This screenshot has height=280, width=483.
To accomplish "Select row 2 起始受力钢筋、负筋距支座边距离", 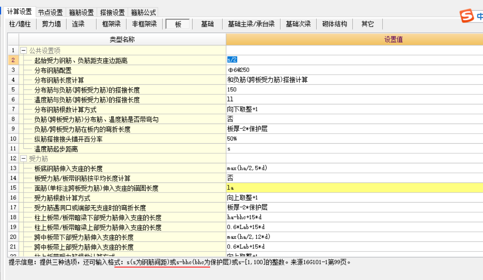I will (122, 60).
